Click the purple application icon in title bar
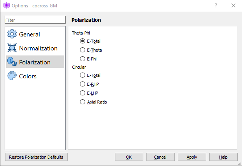Screen dimensions: 242x166 (x=7, y=6)
